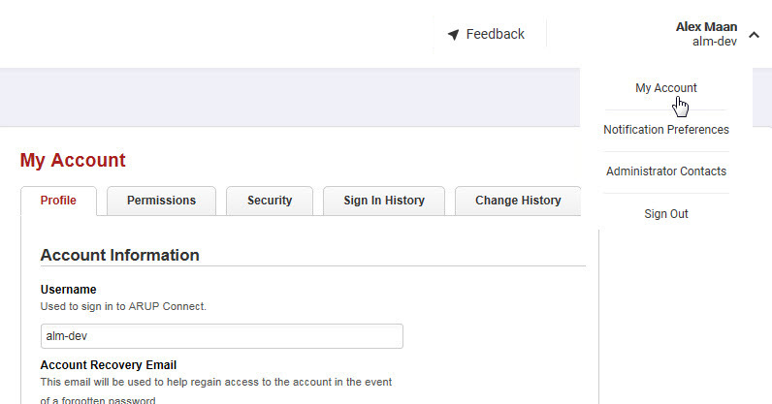Viewport: 772px width, 404px height.
Task: View the Sign In History tab
Action: (x=384, y=201)
